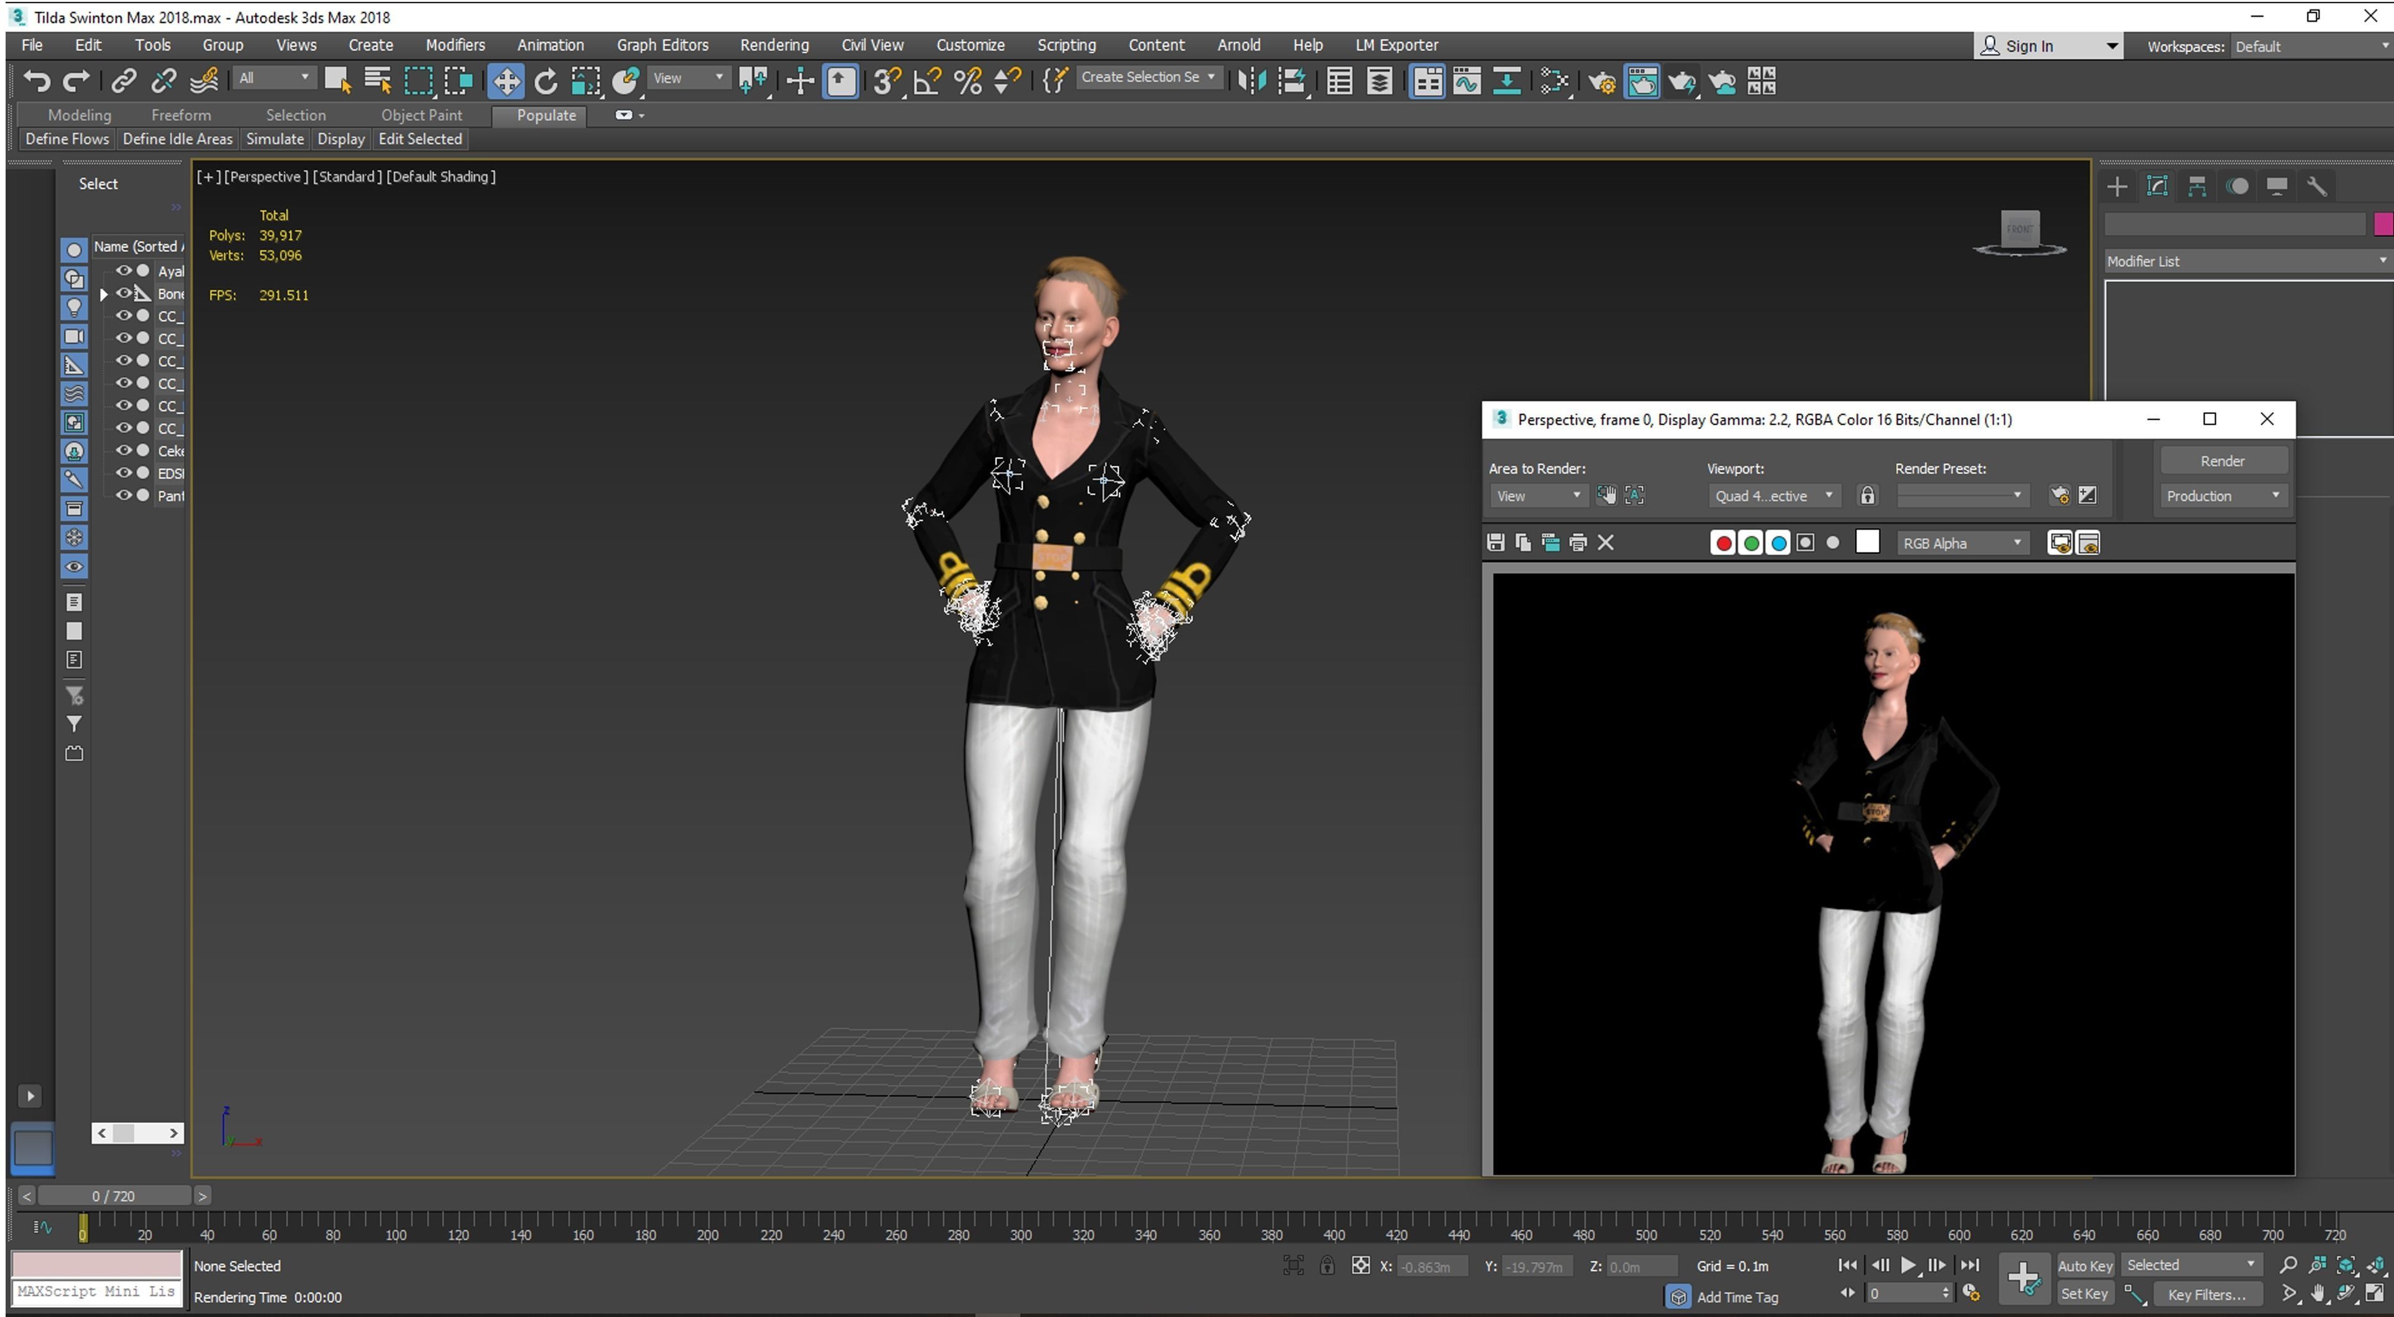Screen dimensions: 2394x1317
Task: Click the Undo arrow icon
Action: point(37,81)
